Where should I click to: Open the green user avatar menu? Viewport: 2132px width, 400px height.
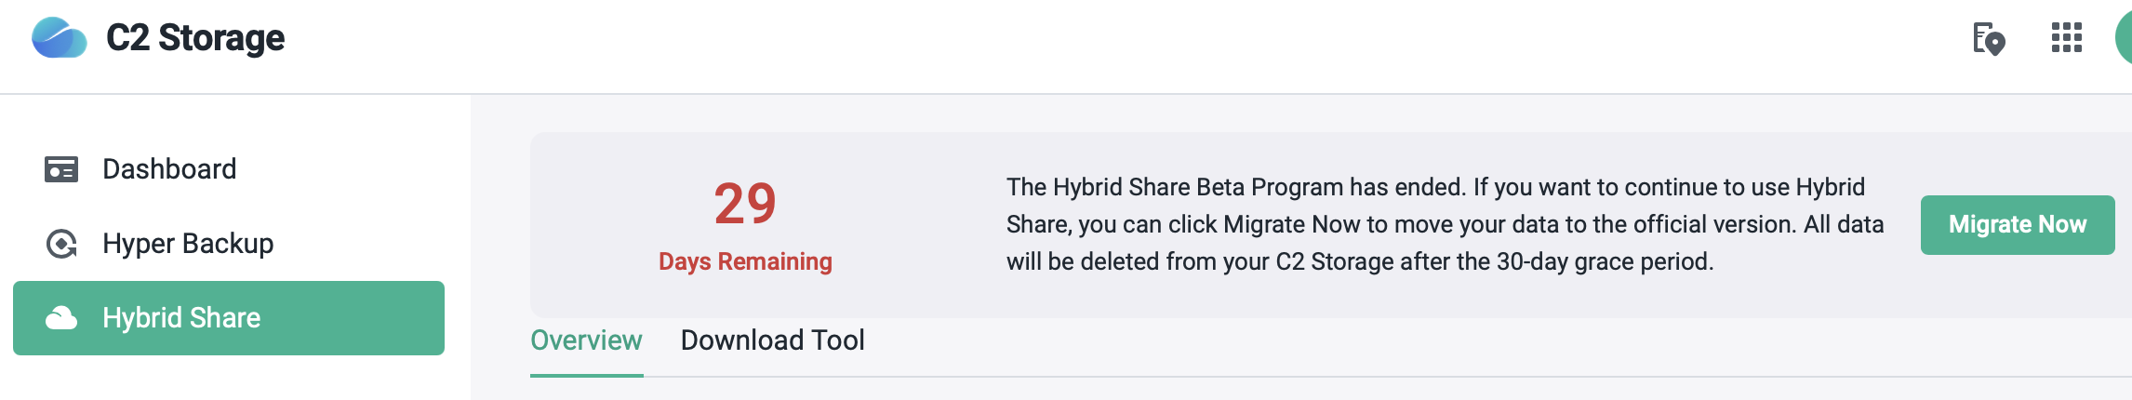point(2123,38)
